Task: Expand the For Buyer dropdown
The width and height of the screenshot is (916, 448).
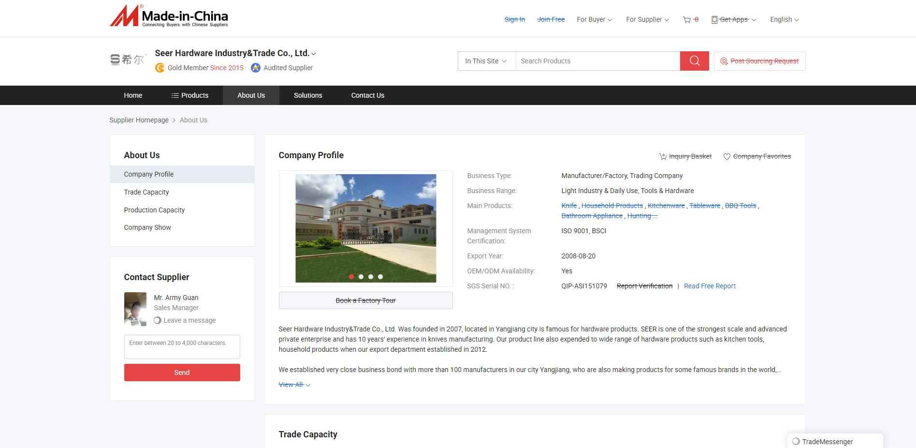Action: (594, 20)
